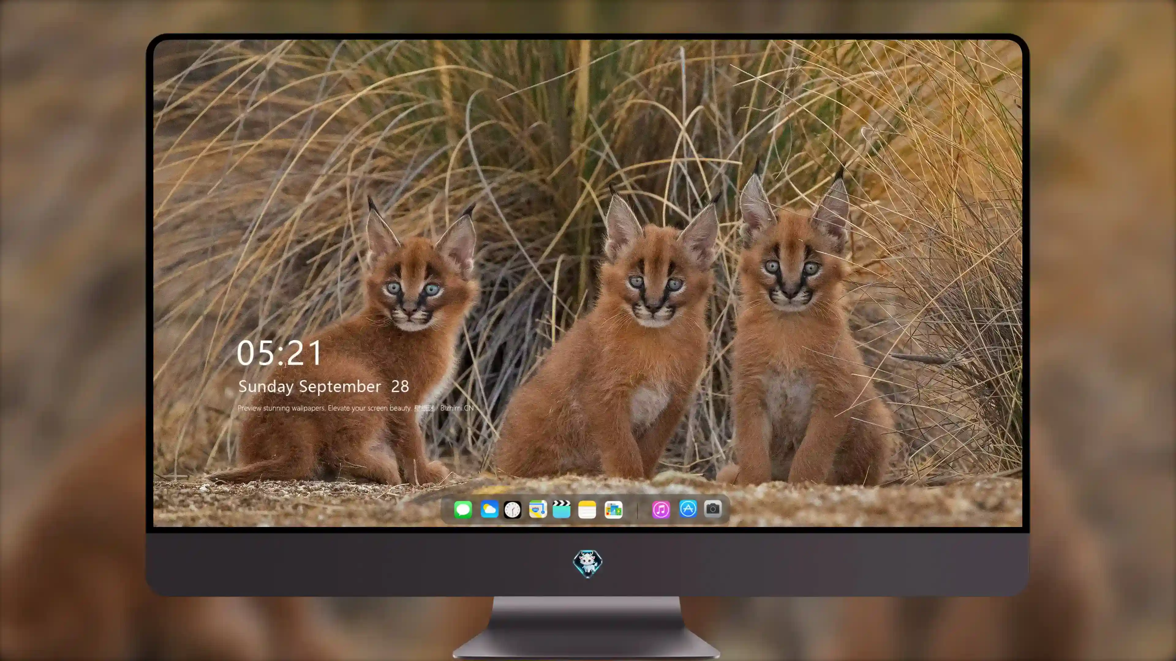Image resolution: width=1176 pixels, height=661 pixels.
Task: Open the App Store from the dock
Action: [688, 509]
